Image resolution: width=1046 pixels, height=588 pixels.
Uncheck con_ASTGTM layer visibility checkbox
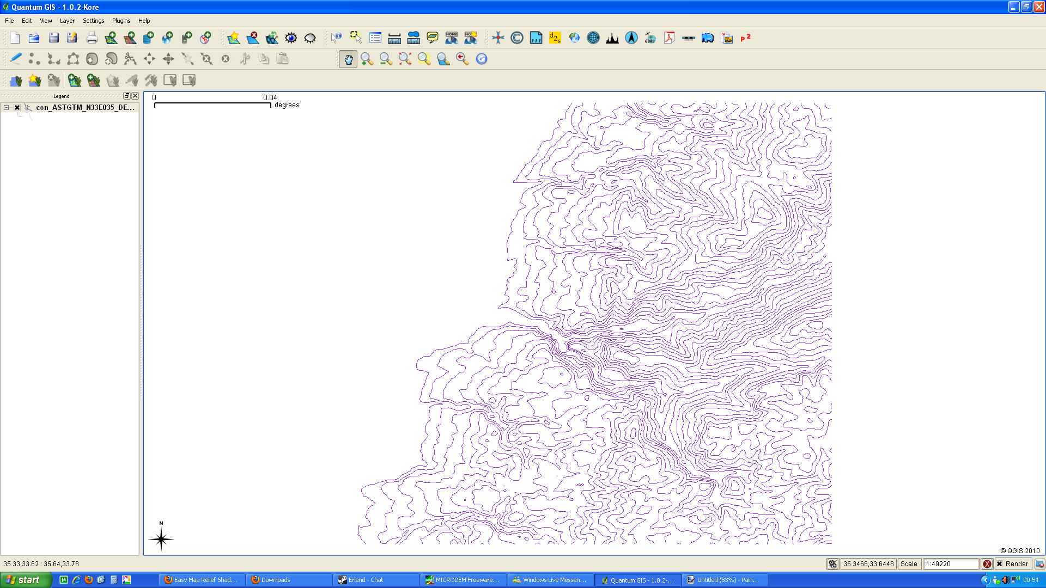point(17,107)
